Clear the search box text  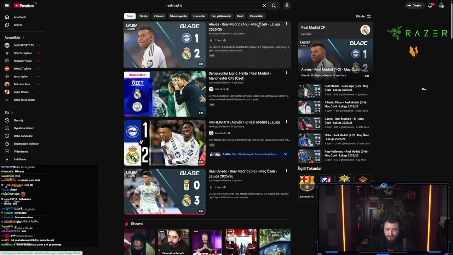[x=264, y=6]
